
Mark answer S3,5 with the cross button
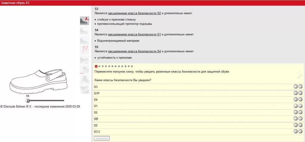coord(301,132)
